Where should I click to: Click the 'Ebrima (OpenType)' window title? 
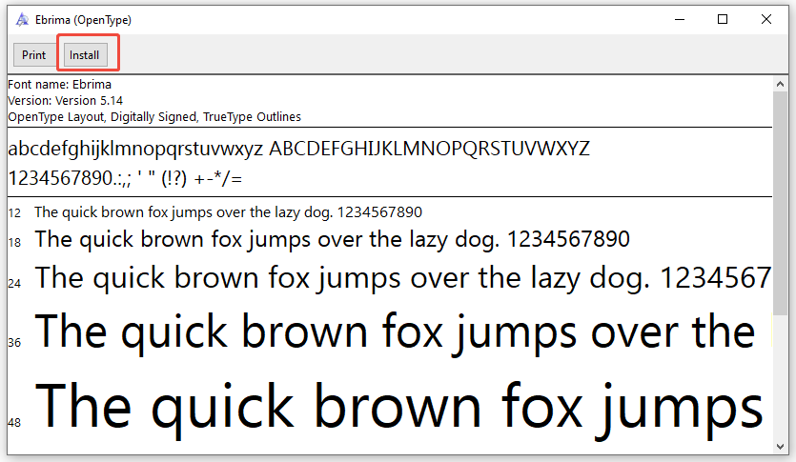83,20
